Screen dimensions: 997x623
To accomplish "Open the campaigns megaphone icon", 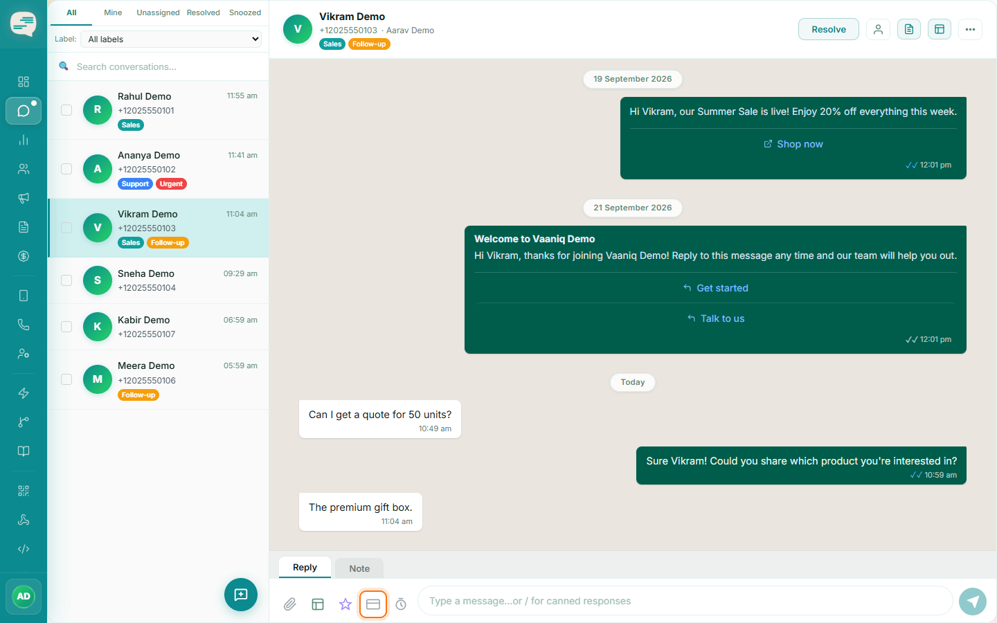I will coord(24,198).
